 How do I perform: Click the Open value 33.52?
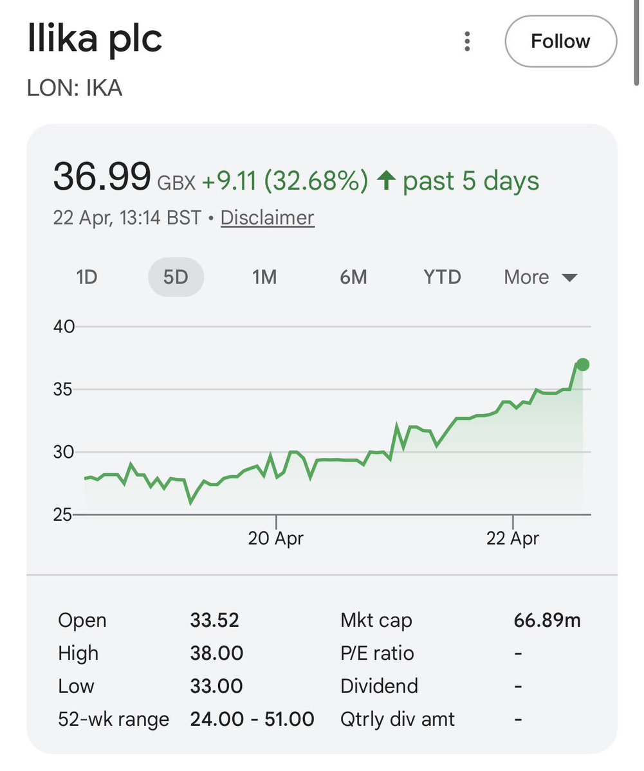coord(214,620)
